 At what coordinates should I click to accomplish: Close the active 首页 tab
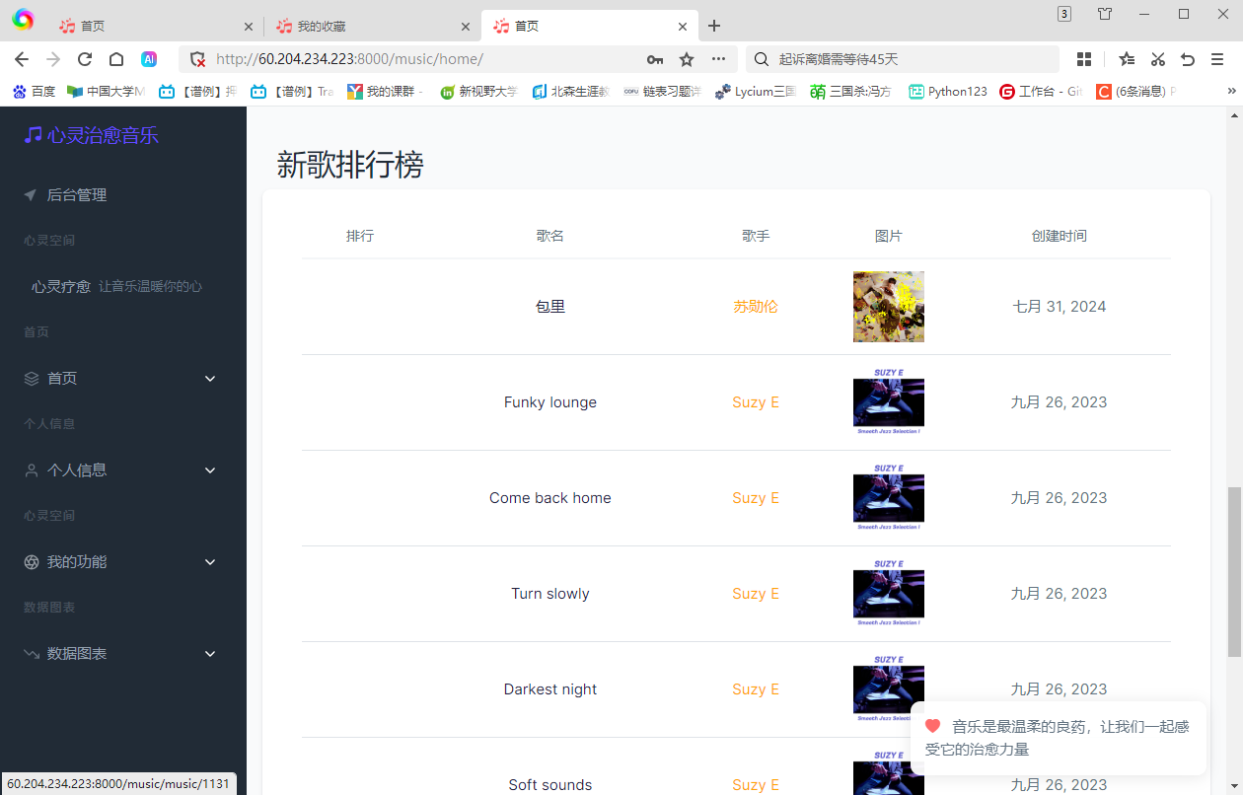tap(682, 27)
